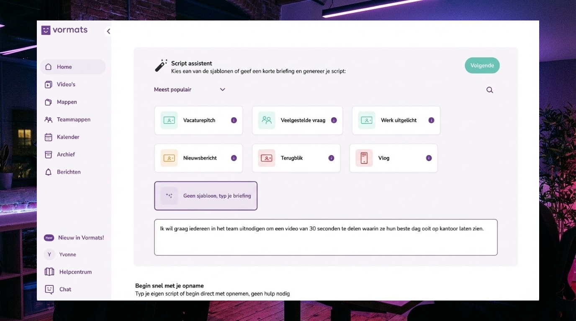This screenshot has height=321, width=576.
Task: Select the Geen sjabloon briefing option
Action: [x=206, y=196]
